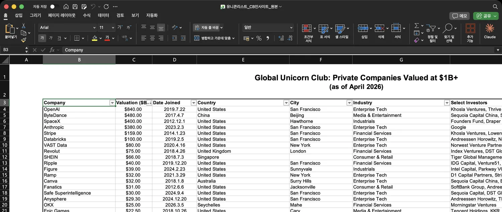Screen dimensions: 502x212
Task: Click the Decrease Decimal icon
Action: tap(290, 38)
